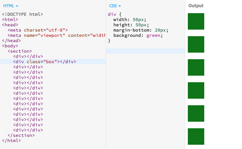Click the closing </head> tag line

pos(11,40)
